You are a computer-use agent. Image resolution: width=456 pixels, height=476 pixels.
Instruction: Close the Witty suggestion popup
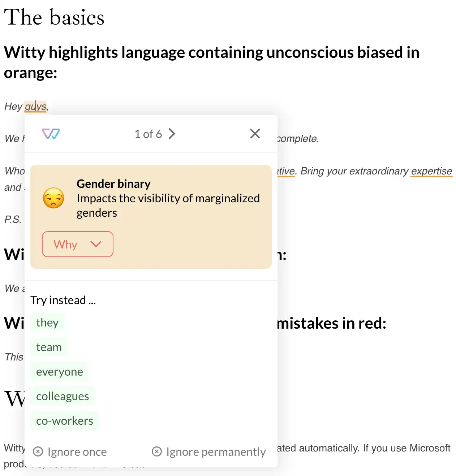click(x=255, y=134)
